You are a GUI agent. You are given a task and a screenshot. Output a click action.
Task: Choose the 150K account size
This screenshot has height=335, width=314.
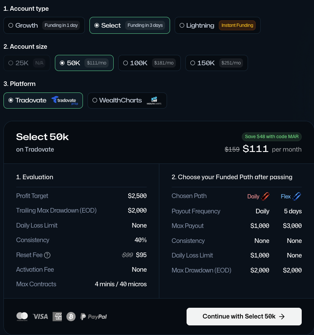tap(216, 63)
